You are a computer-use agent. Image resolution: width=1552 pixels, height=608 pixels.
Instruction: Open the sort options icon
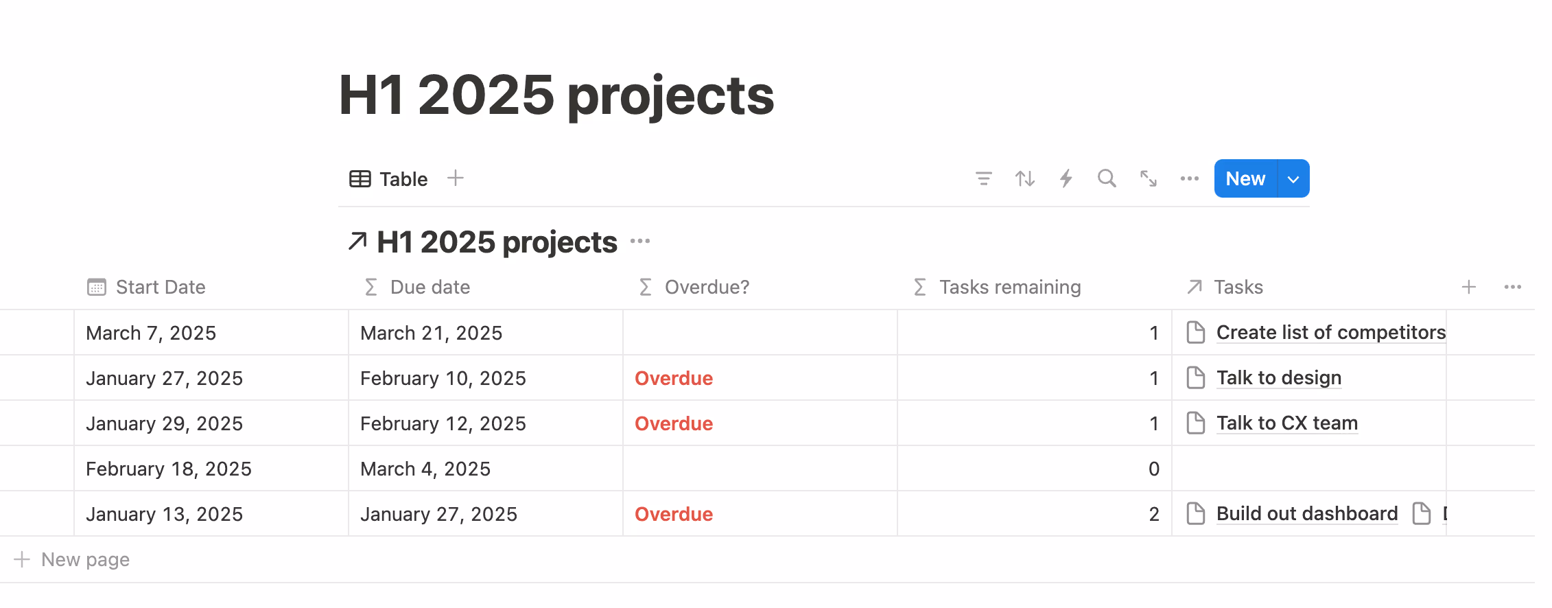(1025, 179)
